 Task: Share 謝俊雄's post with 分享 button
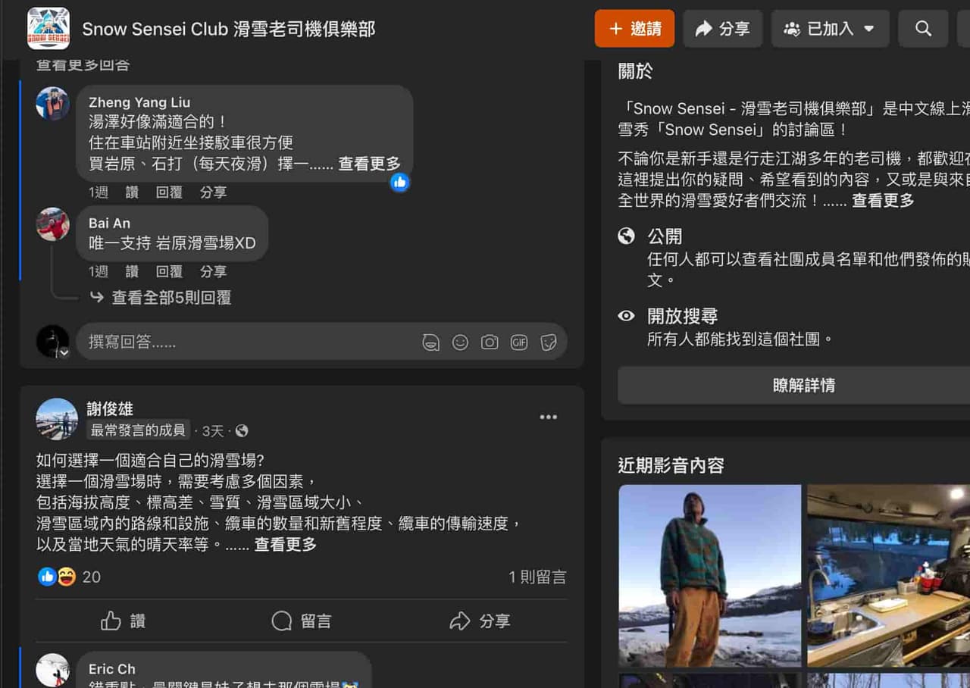click(x=480, y=621)
